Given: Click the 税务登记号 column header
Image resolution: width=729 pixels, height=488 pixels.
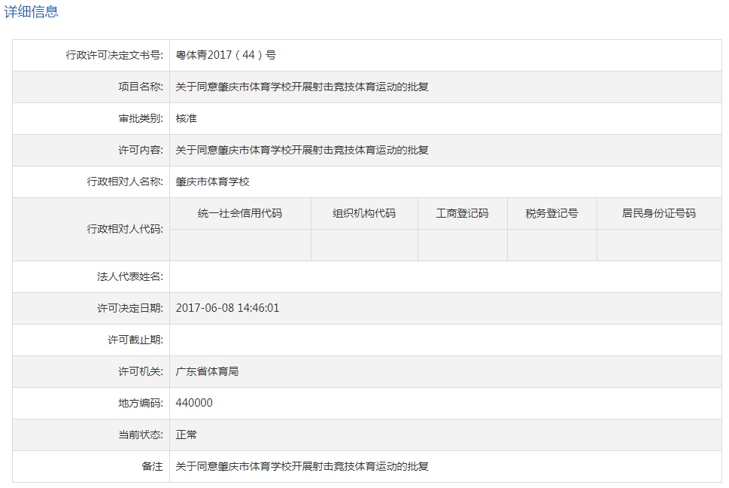Looking at the screenshot, I should [x=551, y=213].
